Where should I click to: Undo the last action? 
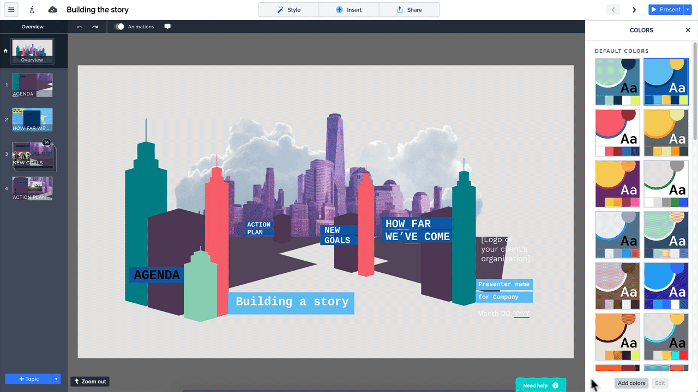pos(80,27)
